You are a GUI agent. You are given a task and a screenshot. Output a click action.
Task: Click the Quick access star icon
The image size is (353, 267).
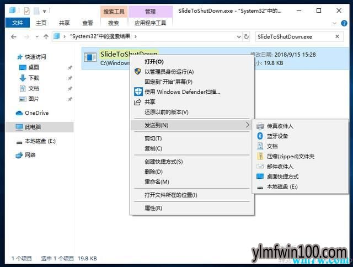click(x=20, y=57)
